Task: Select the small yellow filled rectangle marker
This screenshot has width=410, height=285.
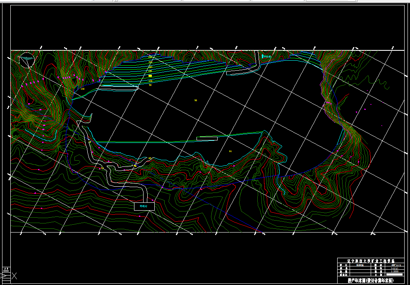Action: (150, 76)
